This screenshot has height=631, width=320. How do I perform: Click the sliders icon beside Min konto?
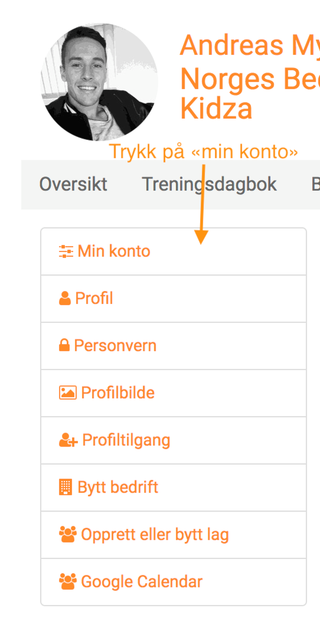tap(66, 251)
